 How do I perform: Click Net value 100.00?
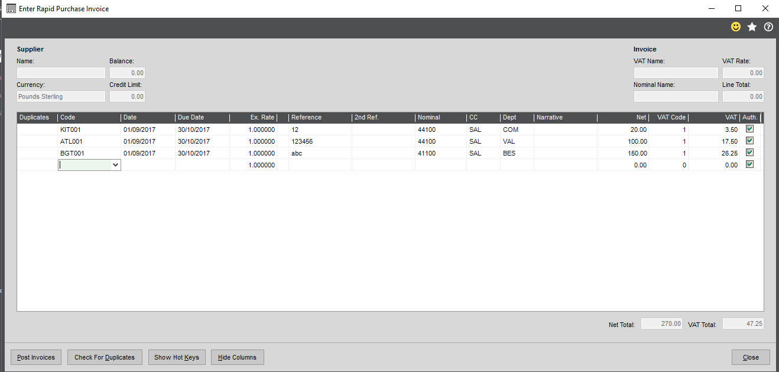(623, 141)
